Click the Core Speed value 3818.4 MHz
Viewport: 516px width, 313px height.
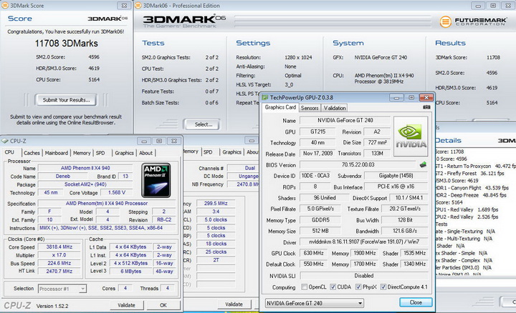(59, 247)
